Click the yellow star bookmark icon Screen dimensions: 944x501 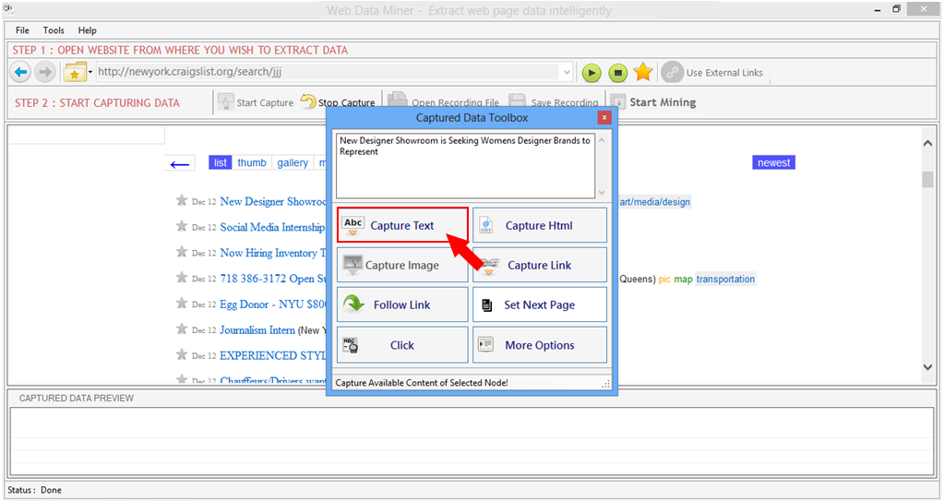643,72
